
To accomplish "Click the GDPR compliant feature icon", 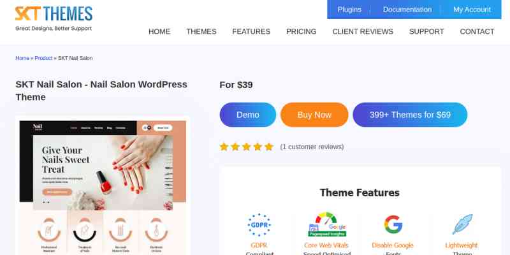I will point(259,225).
